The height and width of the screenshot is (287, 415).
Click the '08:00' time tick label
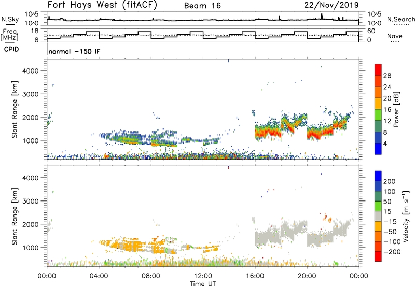[151, 276]
